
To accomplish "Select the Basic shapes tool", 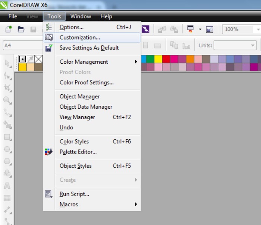I will 7,174.
